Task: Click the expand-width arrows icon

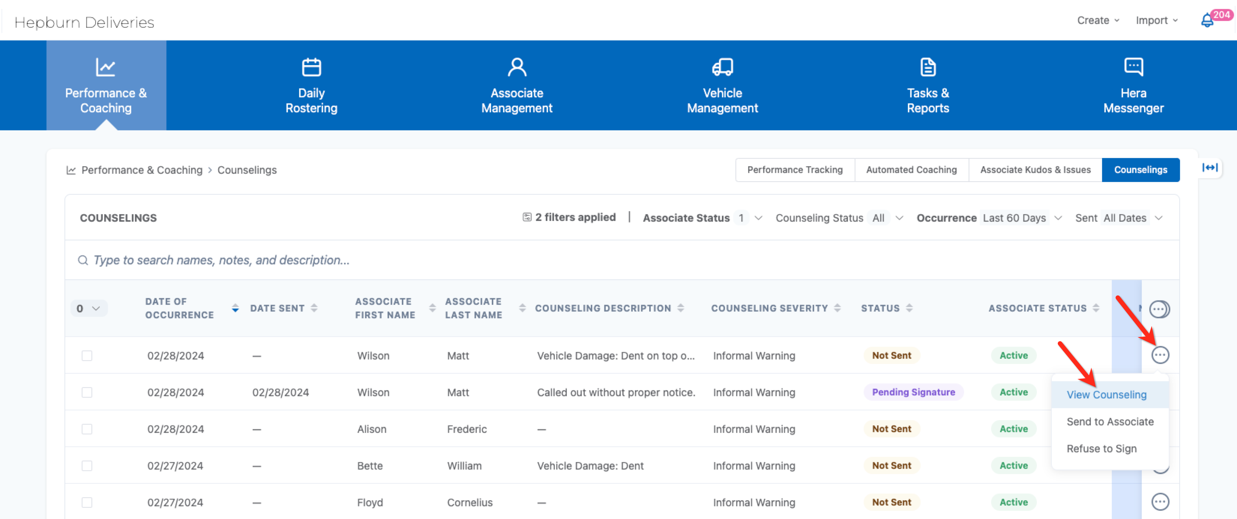Action: pyautogui.click(x=1210, y=167)
